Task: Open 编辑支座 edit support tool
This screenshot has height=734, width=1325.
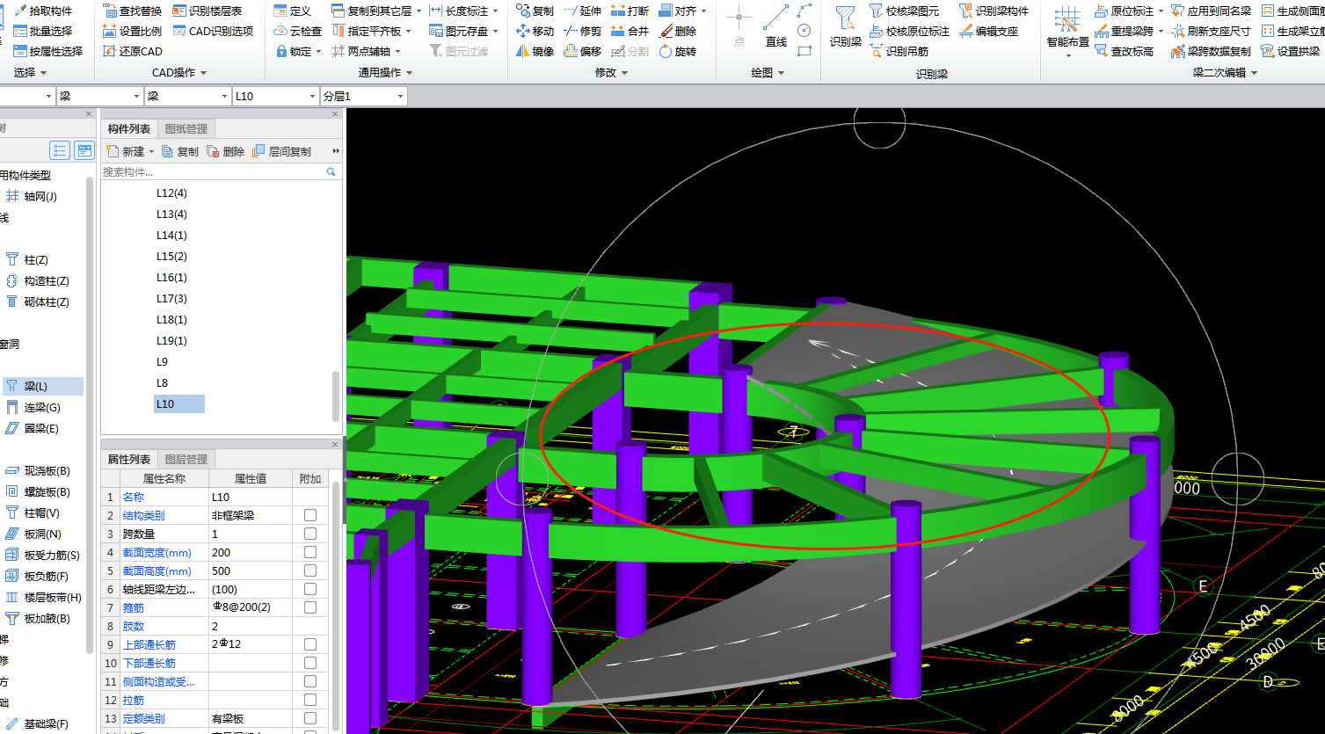Action: (989, 31)
